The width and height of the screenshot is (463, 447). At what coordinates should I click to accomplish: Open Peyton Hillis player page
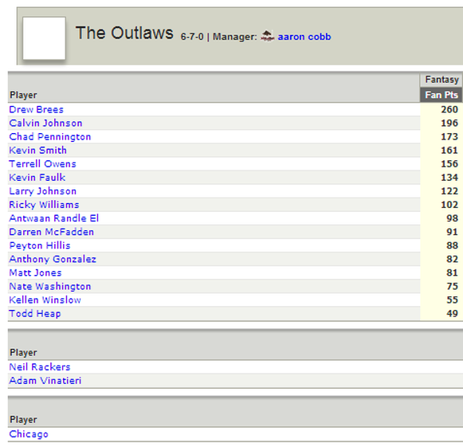pos(40,245)
